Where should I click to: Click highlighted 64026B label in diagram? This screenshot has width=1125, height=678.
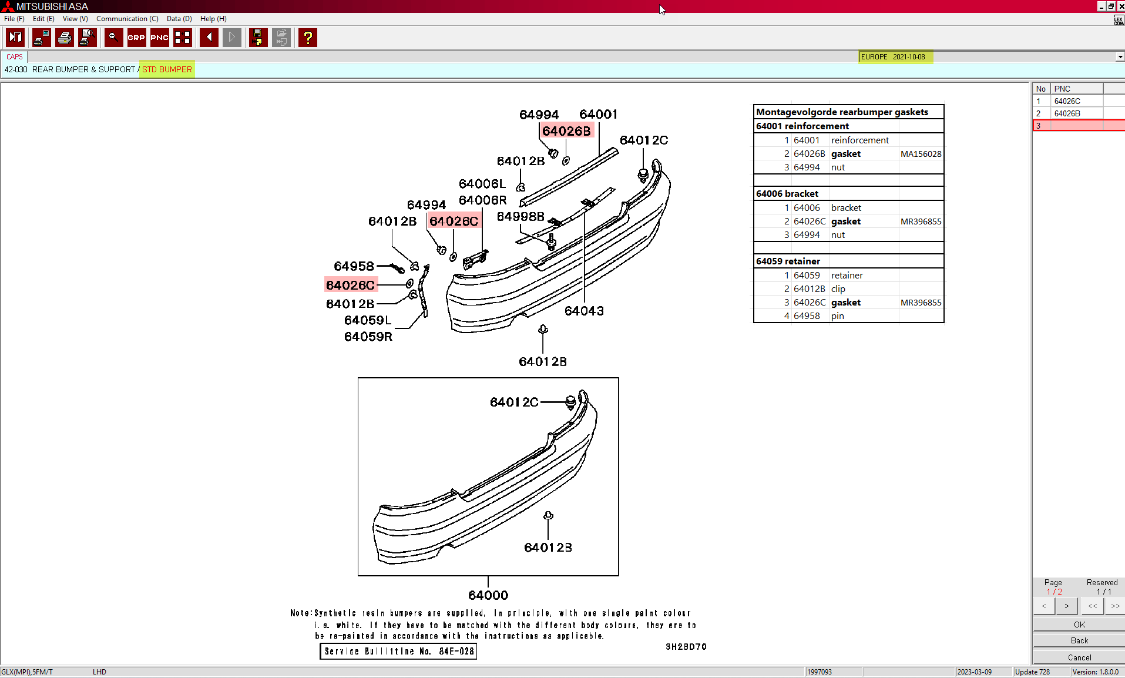point(566,131)
